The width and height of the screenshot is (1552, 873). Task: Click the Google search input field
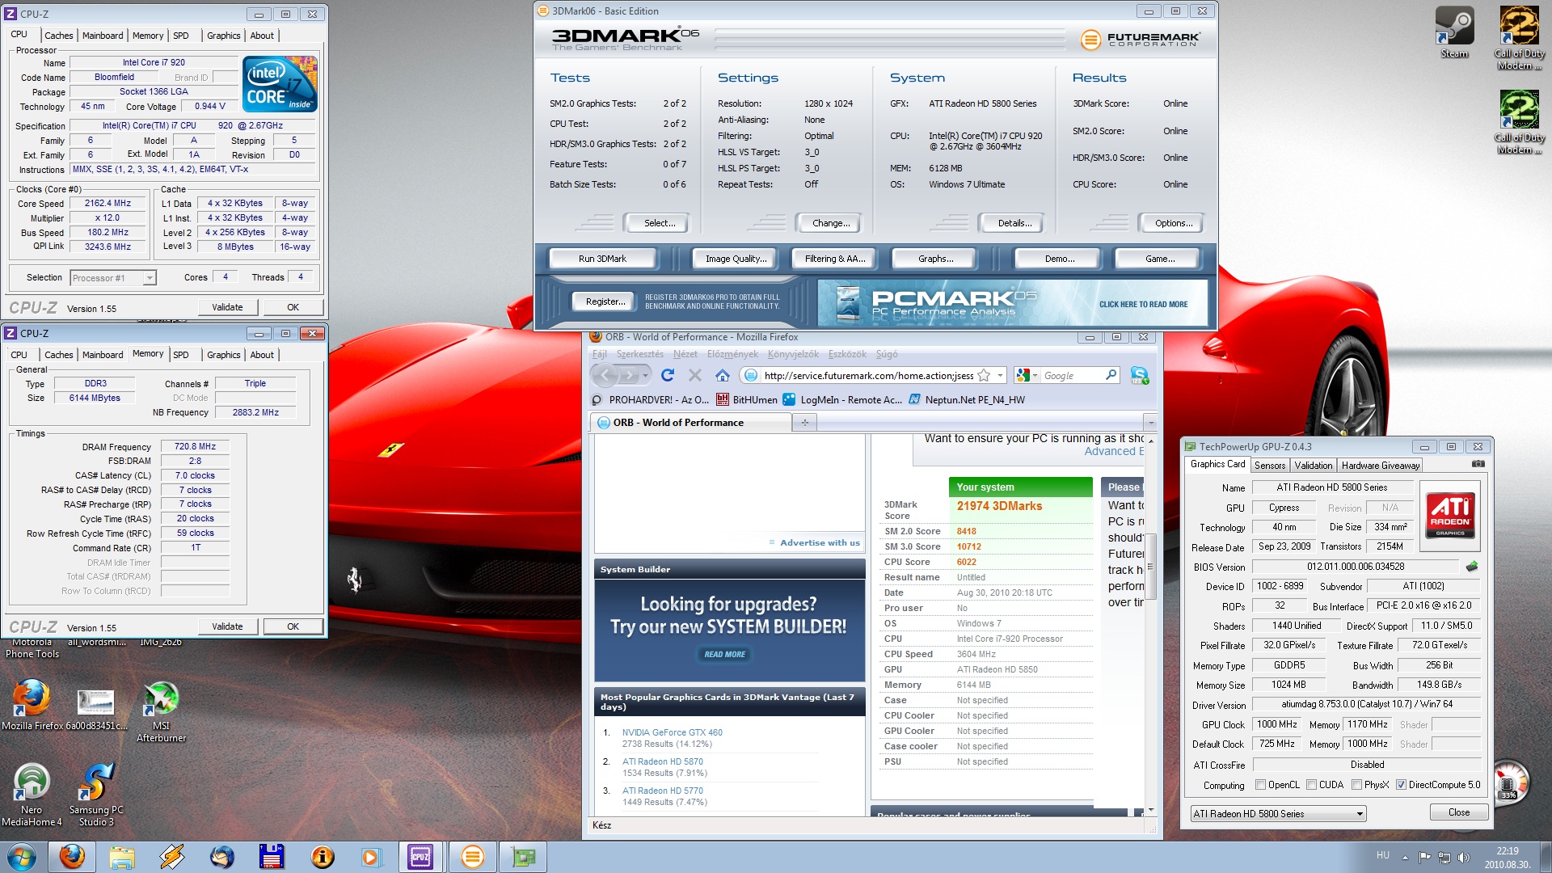[x=1072, y=375]
